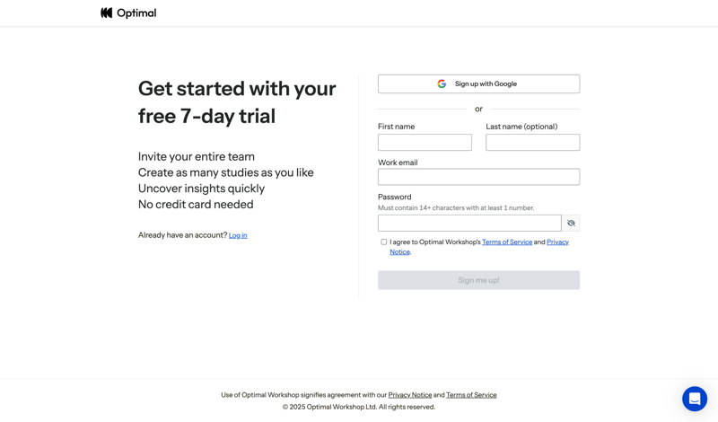Click the Sign up with Google button
This screenshot has height=422, width=718.
click(478, 84)
